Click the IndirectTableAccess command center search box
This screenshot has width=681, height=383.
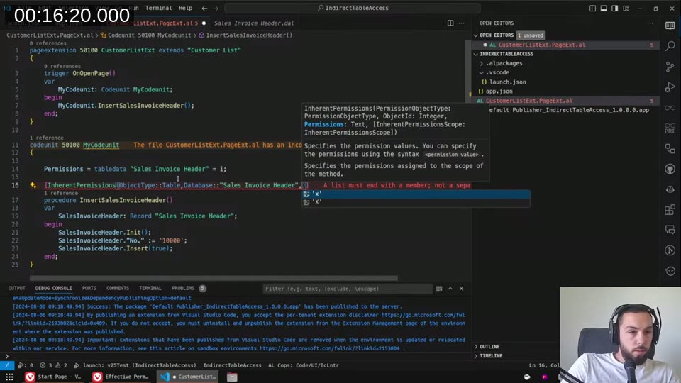[x=353, y=8]
